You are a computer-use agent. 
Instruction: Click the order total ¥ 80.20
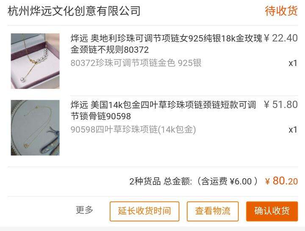(x=281, y=181)
